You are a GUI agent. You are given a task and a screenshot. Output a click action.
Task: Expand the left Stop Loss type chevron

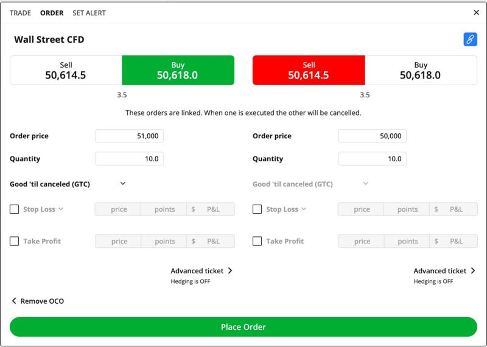(61, 209)
